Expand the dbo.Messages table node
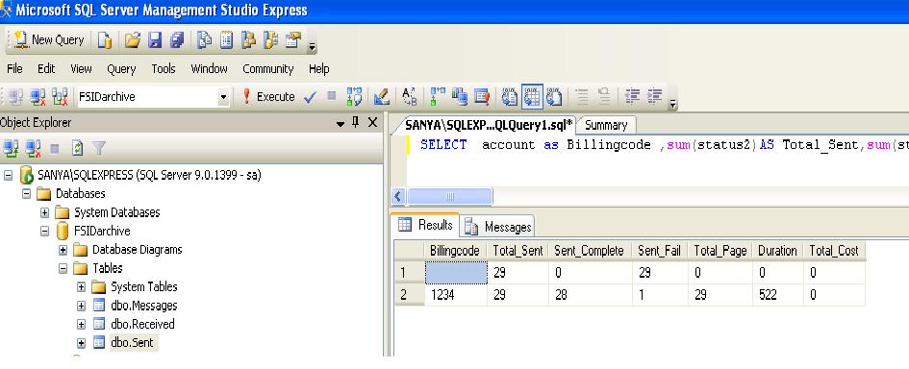The width and height of the screenshot is (909, 369). click(x=81, y=306)
